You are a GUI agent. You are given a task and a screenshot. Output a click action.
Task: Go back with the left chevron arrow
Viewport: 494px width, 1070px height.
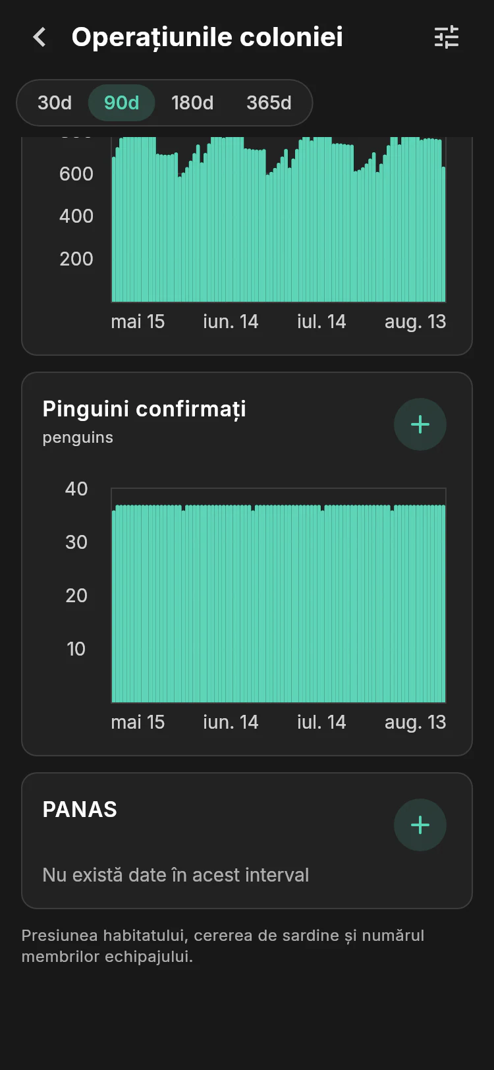coord(40,37)
